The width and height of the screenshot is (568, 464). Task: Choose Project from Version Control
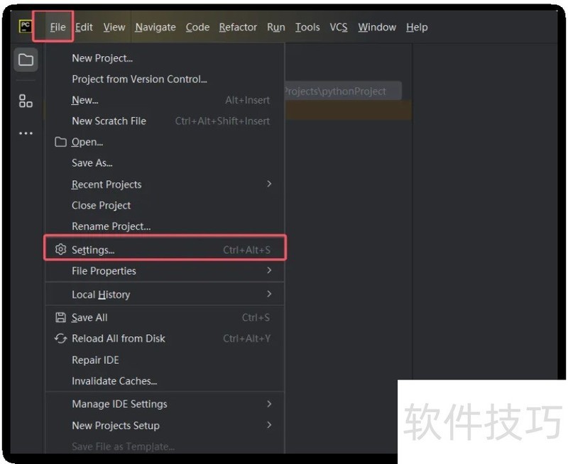139,79
